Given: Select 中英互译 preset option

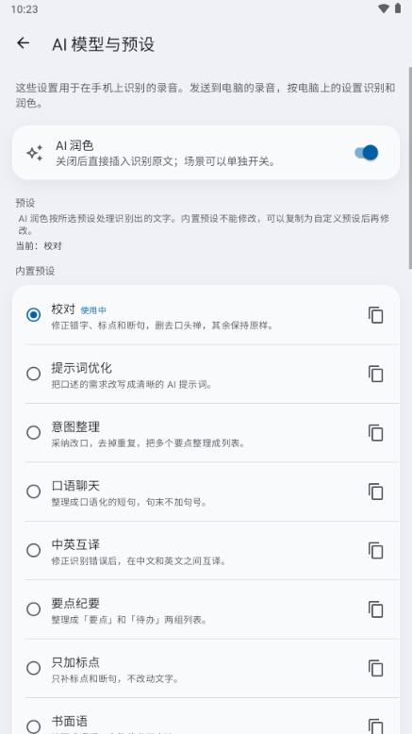Looking at the screenshot, I should pyautogui.click(x=33, y=550).
